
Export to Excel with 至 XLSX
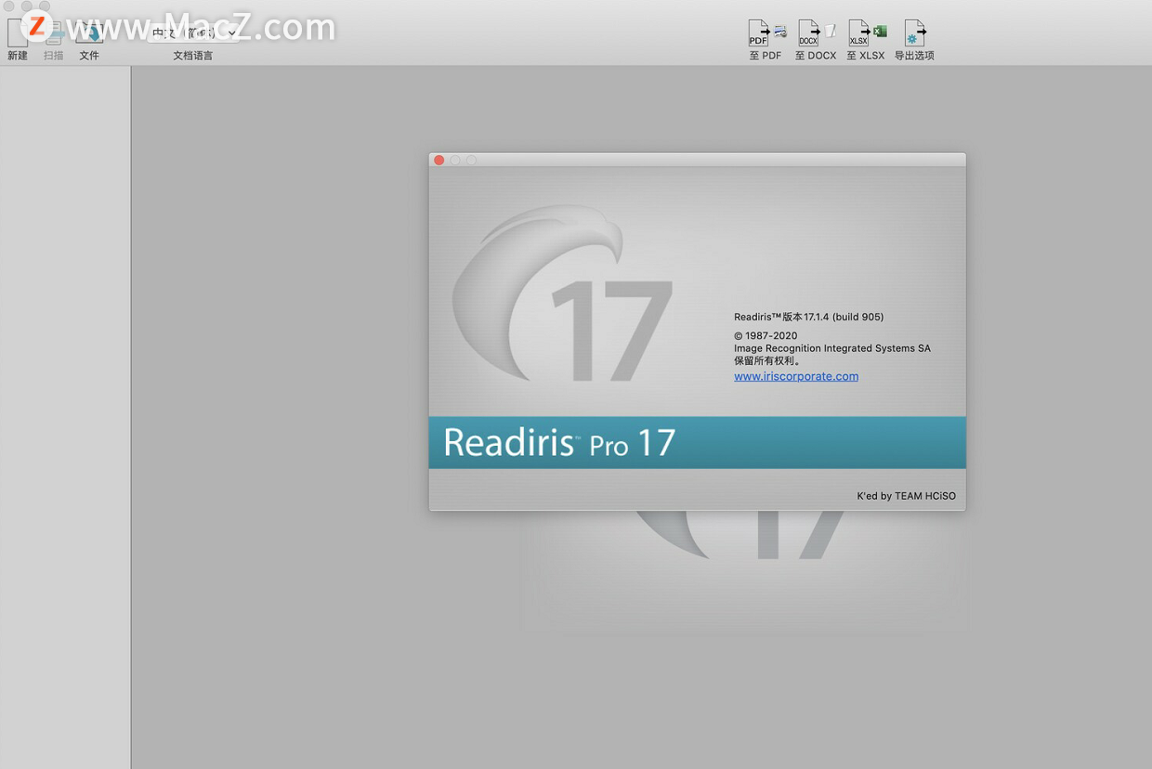point(866,40)
